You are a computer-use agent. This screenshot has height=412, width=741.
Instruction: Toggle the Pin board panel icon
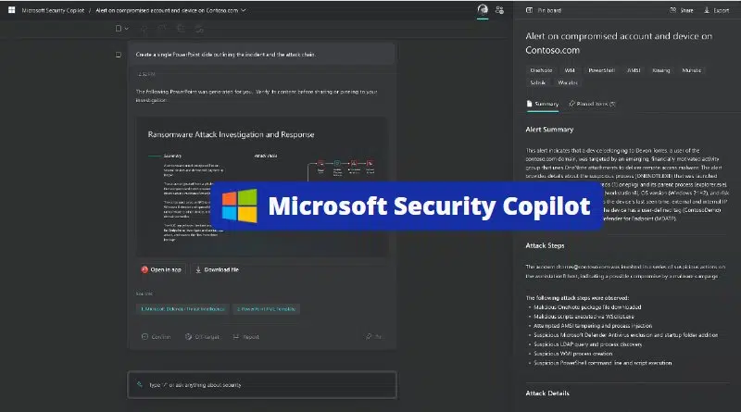tap(529, 10)
